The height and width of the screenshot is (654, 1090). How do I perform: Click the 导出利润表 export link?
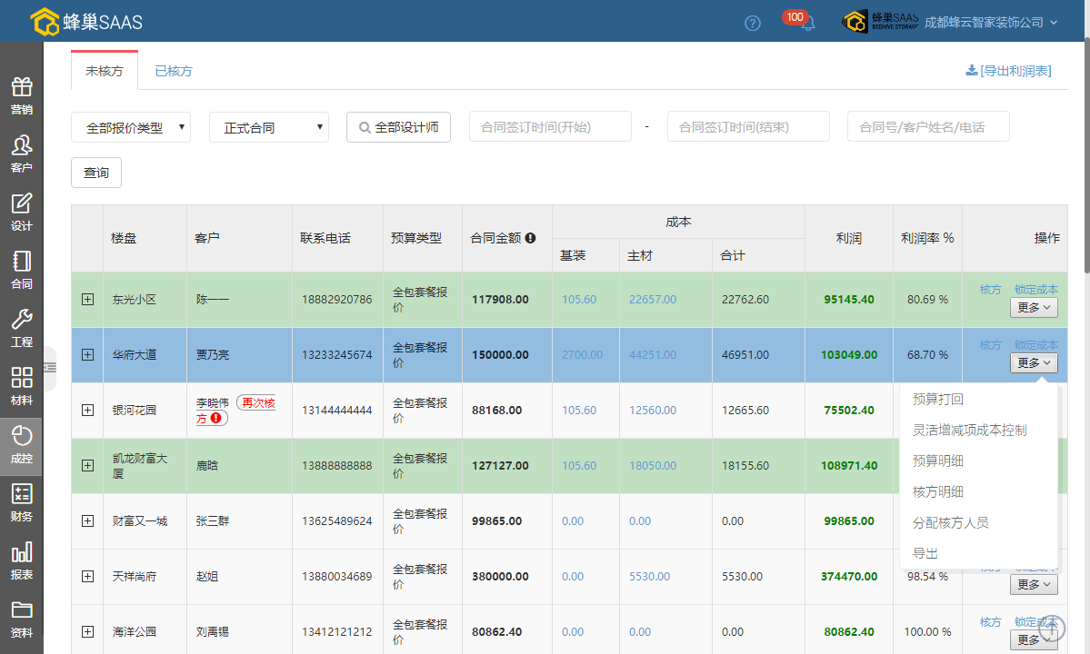point(1008,71)
